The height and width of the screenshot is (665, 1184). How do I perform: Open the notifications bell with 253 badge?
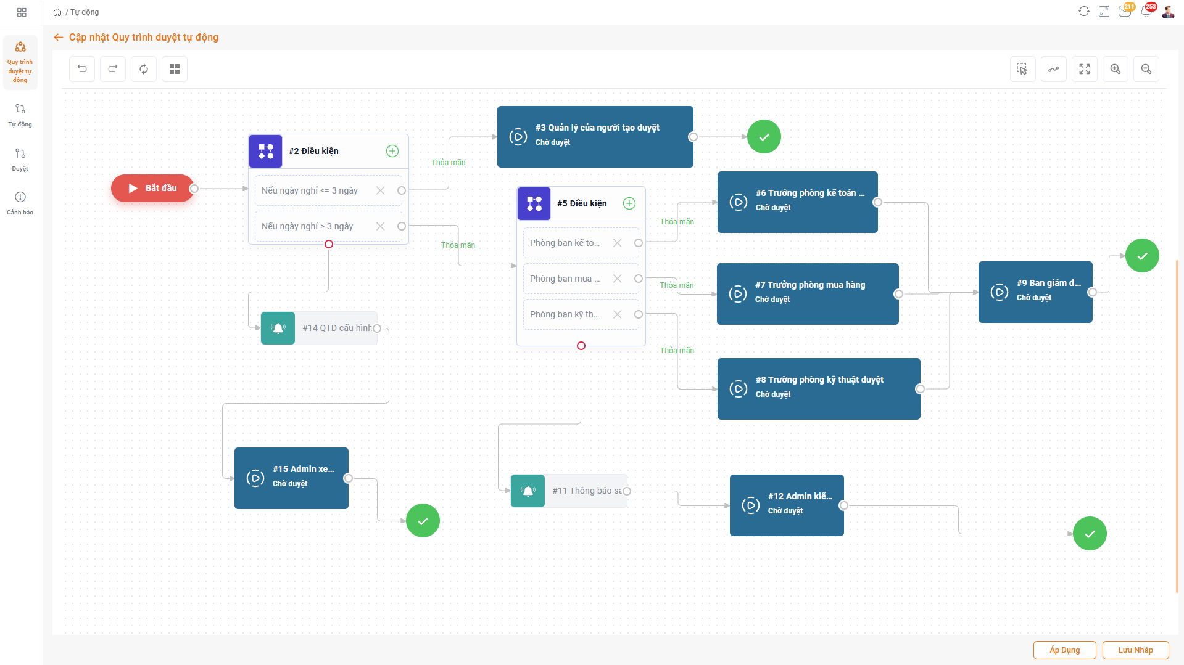pos(1146,12)
